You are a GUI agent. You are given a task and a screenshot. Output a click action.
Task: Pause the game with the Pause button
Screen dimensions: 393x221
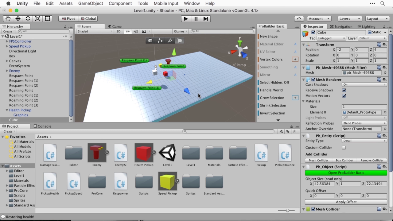[196, 19]
